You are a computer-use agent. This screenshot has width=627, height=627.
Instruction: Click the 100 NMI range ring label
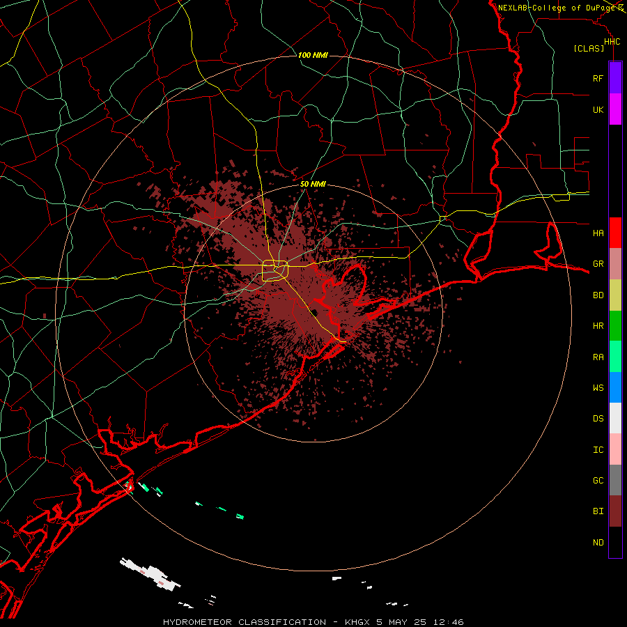click(313, 55)
